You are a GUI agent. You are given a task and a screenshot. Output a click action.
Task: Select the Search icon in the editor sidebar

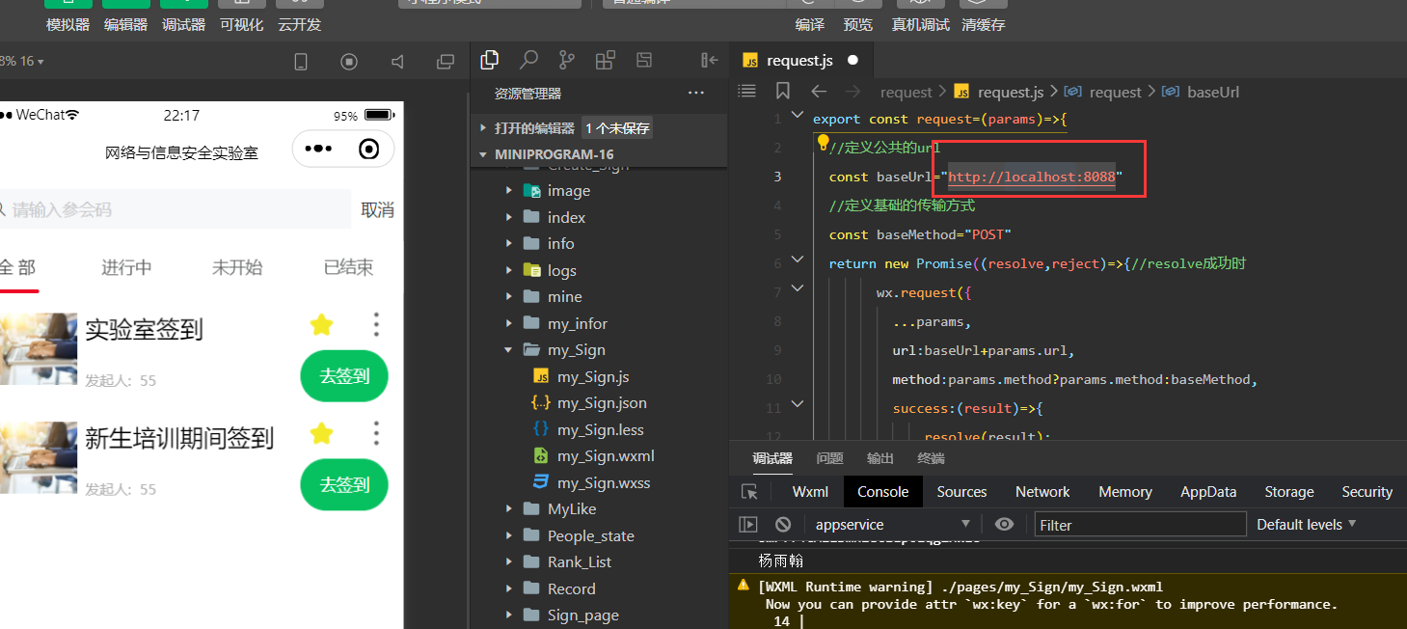[528, 59]
